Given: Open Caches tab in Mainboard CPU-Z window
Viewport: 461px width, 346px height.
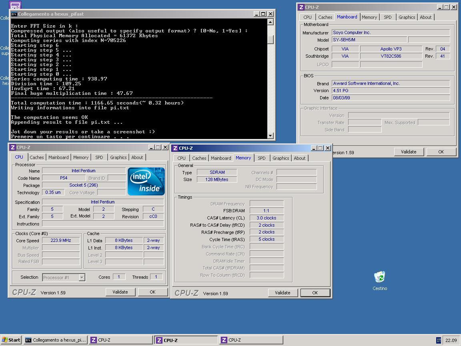Looking at the screenshot, I should pyautogui.click(x=325, y=17).
